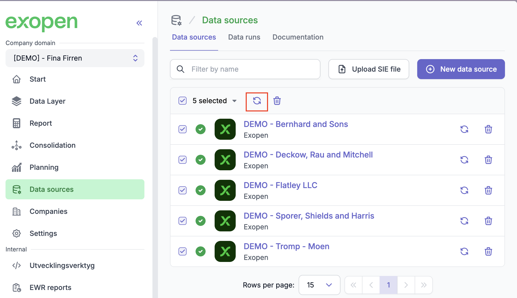The width and height of the screenshot is (517, 298).
Task: Sync DEMO - Deckow, Rau and Mitchell
Action: 464,160
